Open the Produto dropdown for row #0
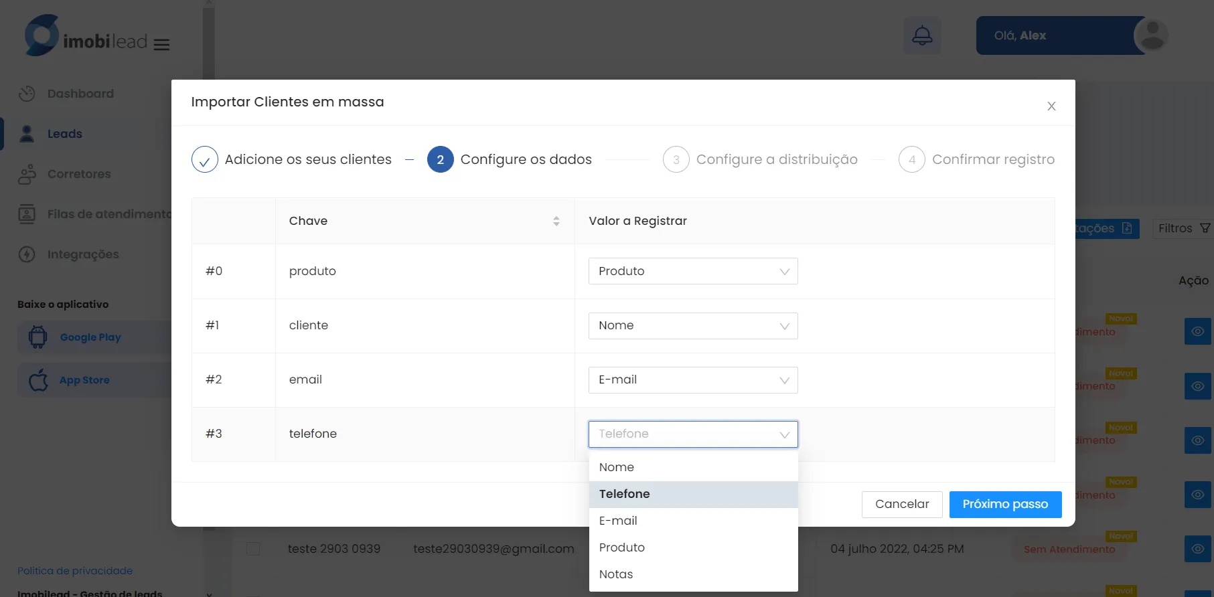This screenshot has width=1214, height=597. coord(693,271)
